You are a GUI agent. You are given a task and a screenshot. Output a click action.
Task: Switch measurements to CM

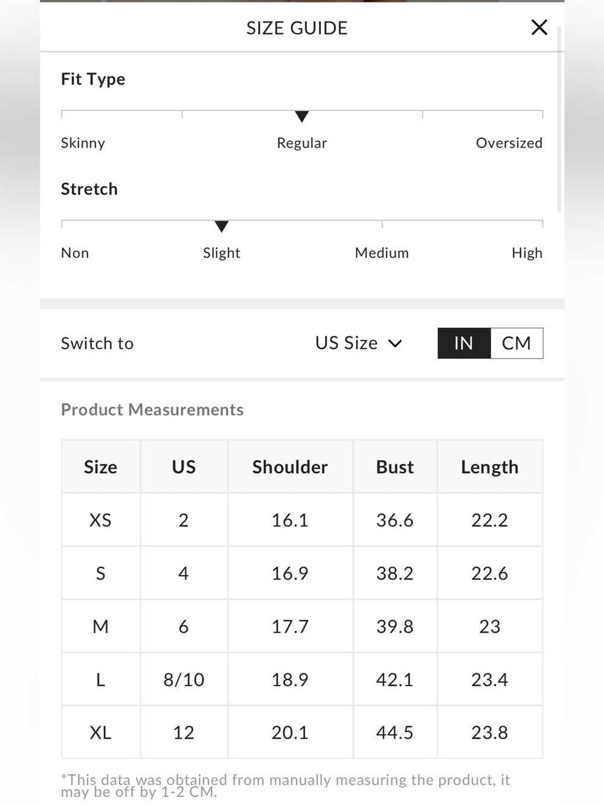[516, 343]
